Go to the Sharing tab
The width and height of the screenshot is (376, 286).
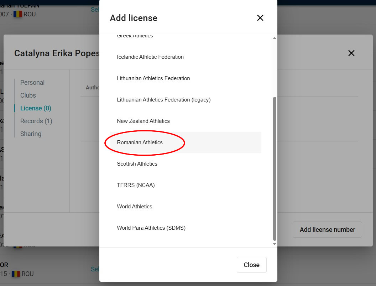tap(31, 134)
